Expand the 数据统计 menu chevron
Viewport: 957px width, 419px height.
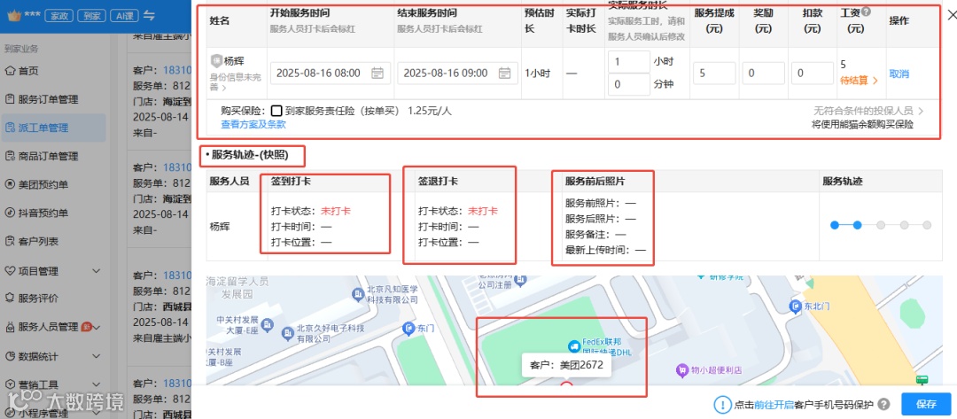(96, 356)
